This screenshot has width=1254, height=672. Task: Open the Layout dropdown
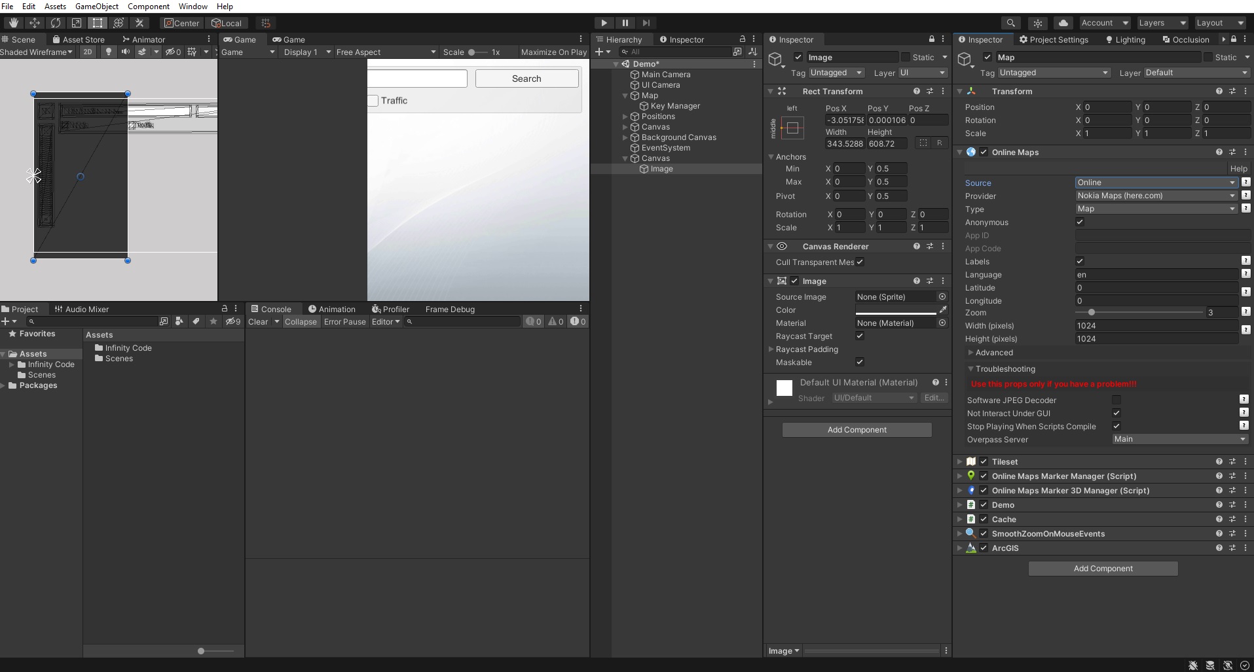[1220, 23]
